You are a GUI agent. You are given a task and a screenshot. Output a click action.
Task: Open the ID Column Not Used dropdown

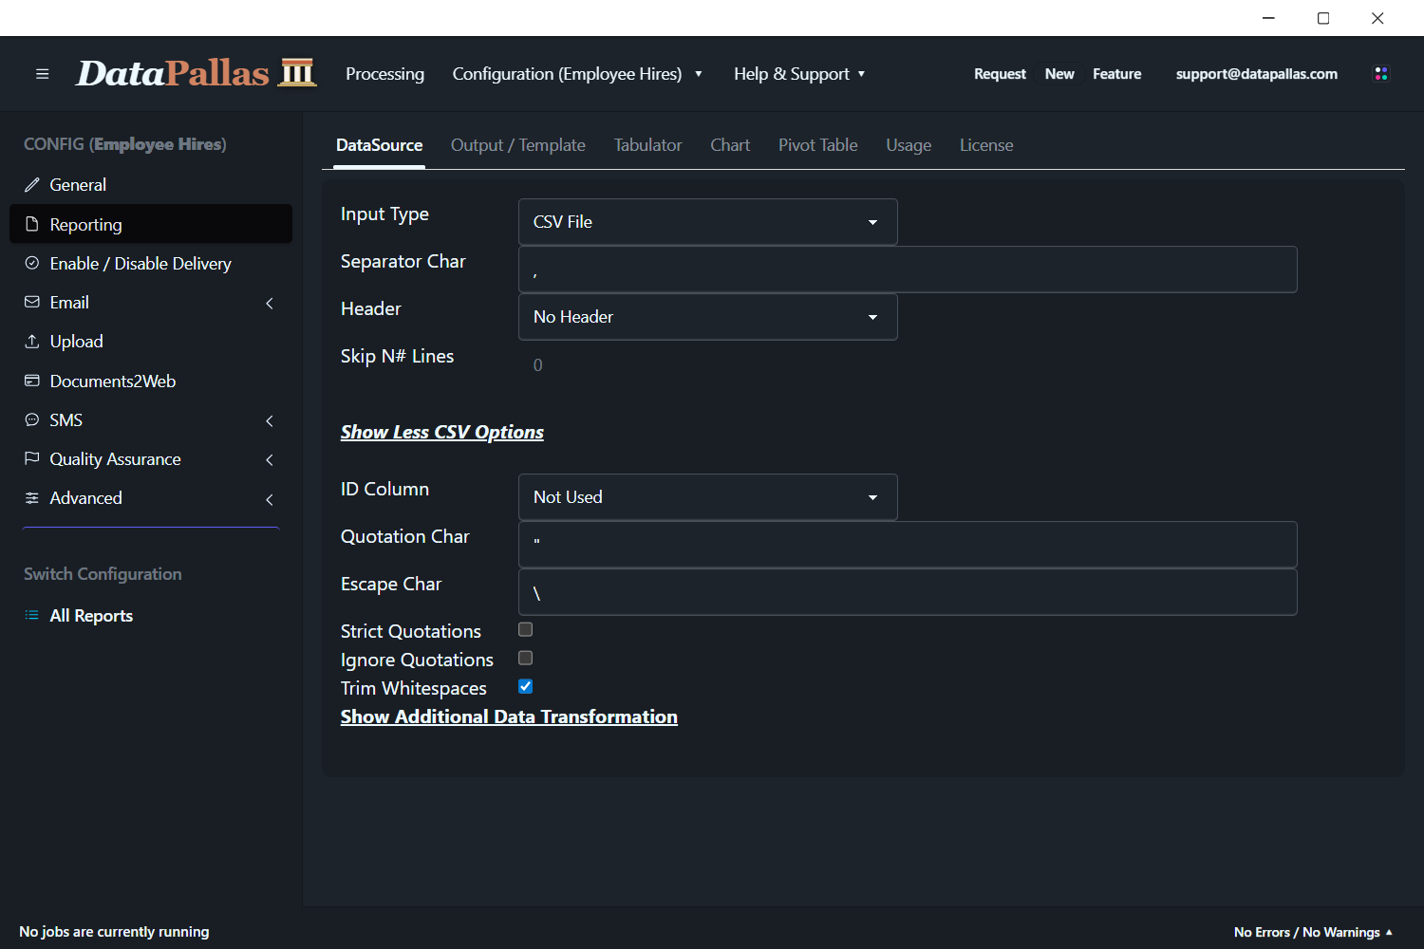pyautogui.click(x=708, y=497)
